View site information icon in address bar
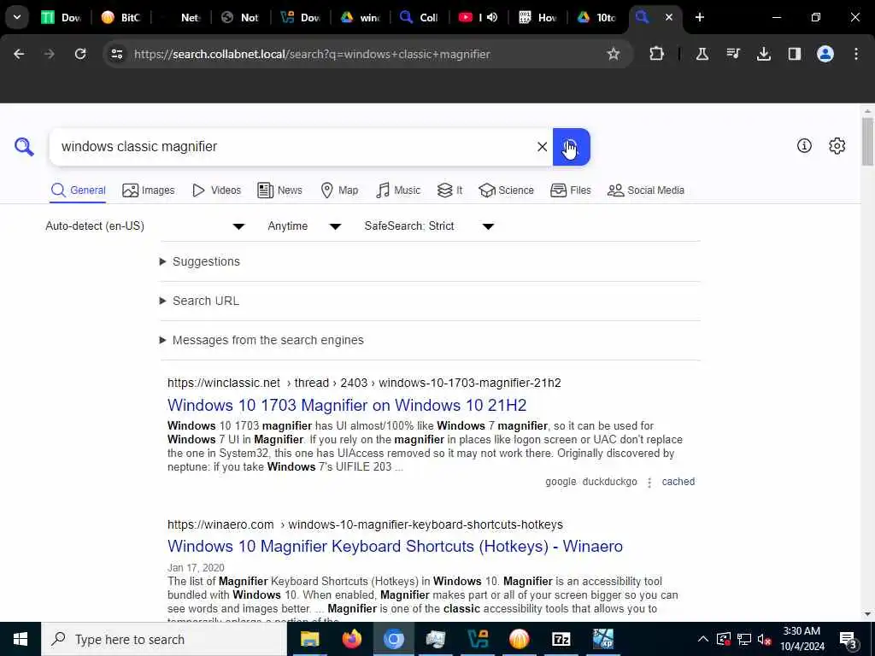Viewport: 875px width, 656px height. coord(116,54)
